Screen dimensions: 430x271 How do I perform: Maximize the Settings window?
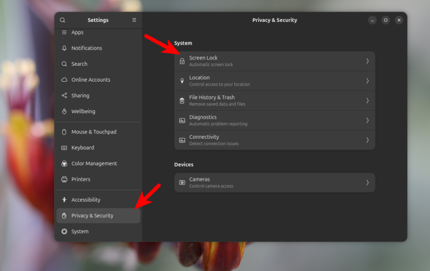tap(386, 20)
